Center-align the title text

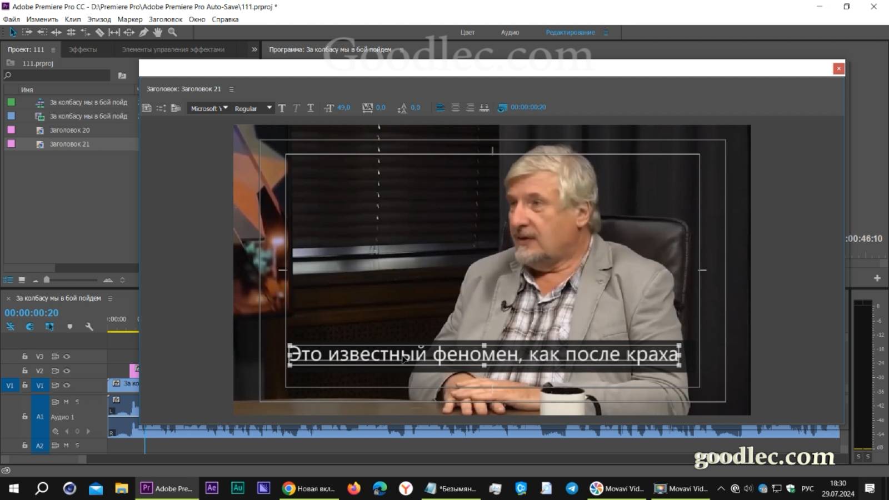455,108
